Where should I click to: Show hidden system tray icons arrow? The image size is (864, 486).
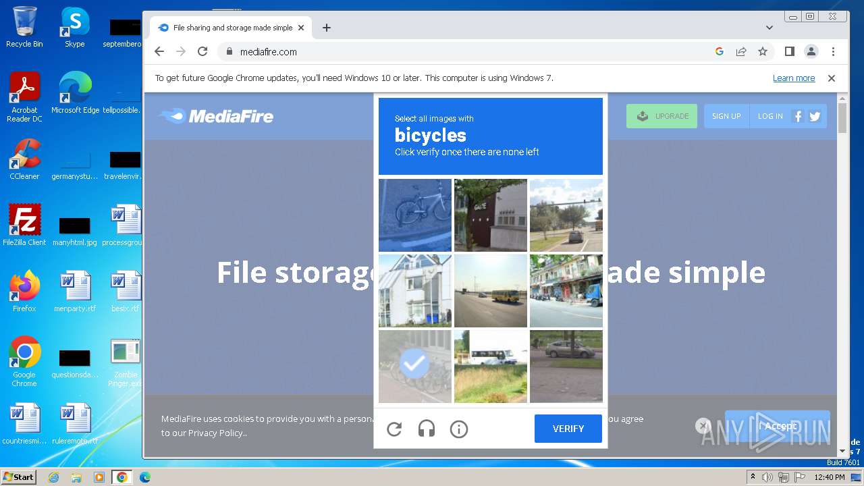(x=753, y=477)
